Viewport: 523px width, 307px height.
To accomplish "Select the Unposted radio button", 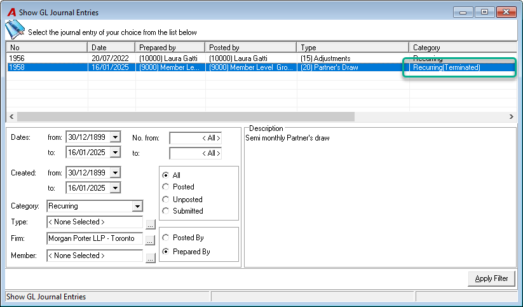I will click(x=165, y=199).
